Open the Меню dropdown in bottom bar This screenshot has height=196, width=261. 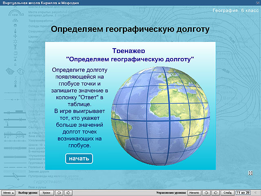pos(8,192)
